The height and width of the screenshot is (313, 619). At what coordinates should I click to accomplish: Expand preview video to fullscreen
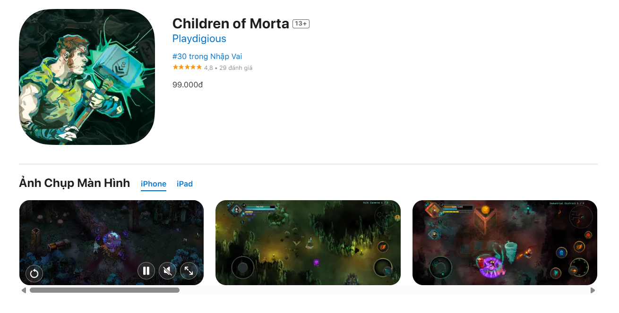[189, 271]
